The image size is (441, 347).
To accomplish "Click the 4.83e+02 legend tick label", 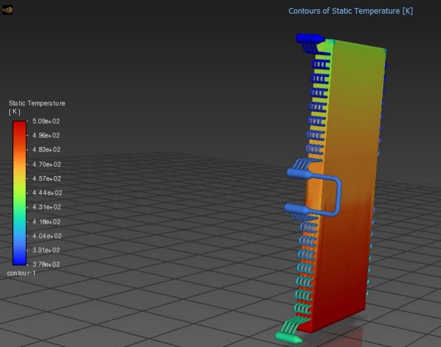I will pyautogui.click(x=46, y=150).
